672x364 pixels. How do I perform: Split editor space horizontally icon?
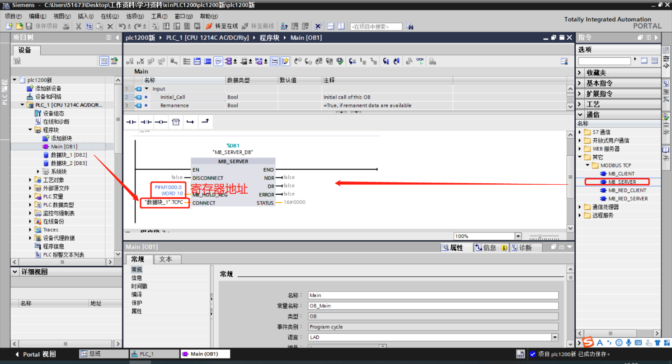pos(330,26)
